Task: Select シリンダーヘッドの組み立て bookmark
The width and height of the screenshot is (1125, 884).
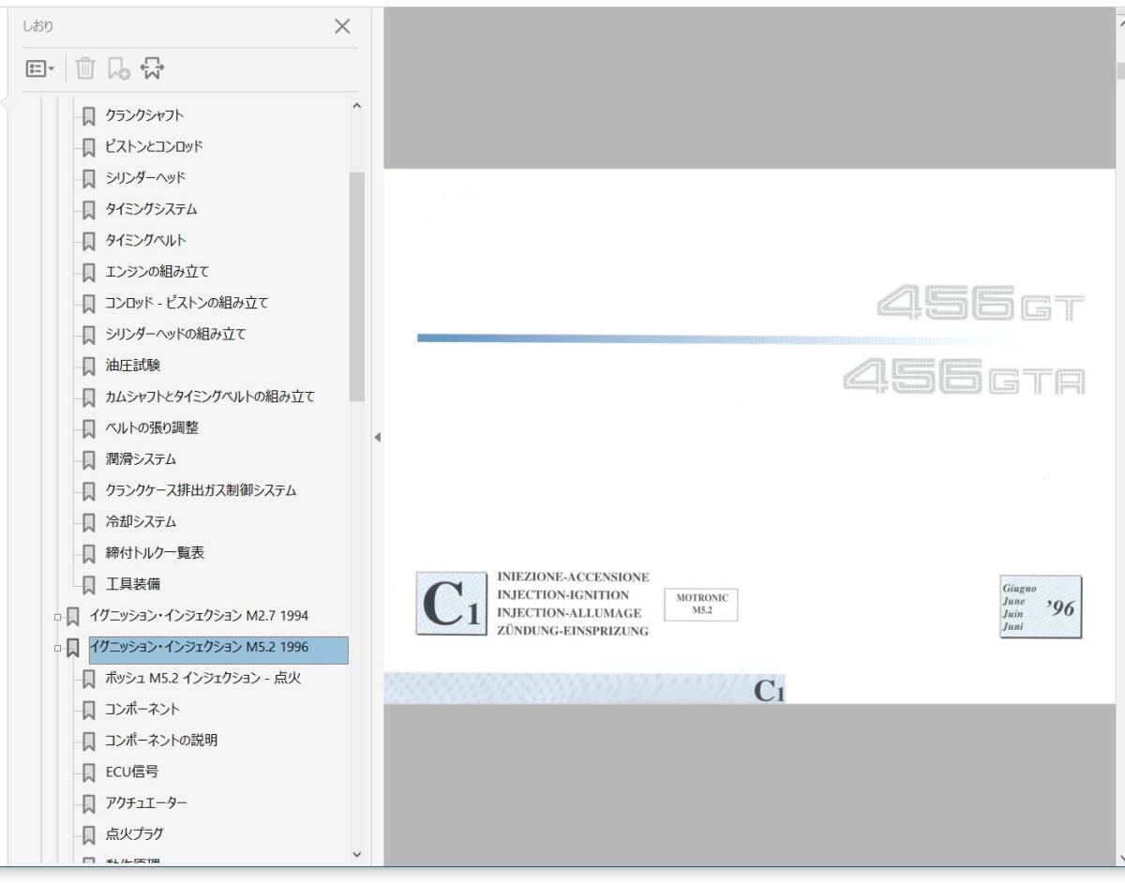Action: pos(176,334)
